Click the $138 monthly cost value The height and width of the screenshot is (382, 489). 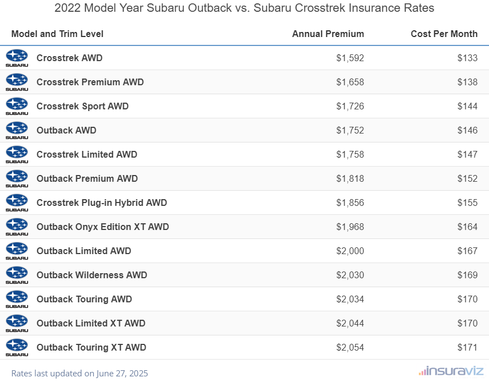(x=468, y=82)
